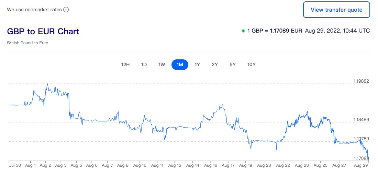Show the 1Y chart history
This screenshot has width=378, height=175.
[x=197, y=65]
